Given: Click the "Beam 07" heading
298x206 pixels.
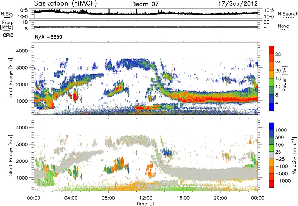Looking at the screenshot, I should coord(145,4).
